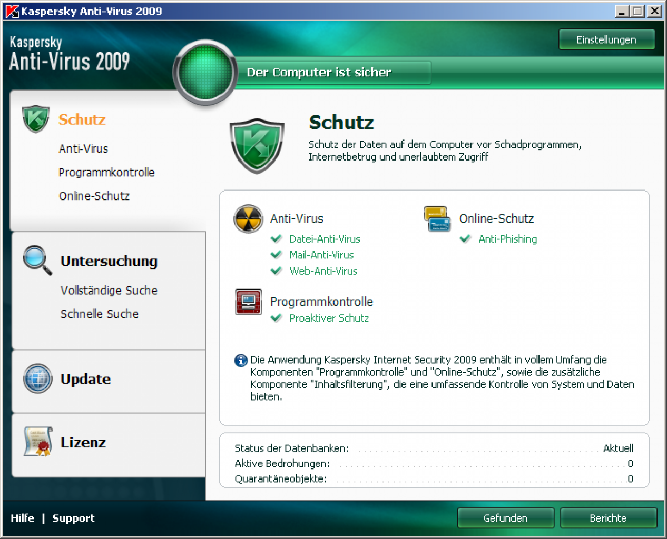The height and width of the screenshot is (539, 667).
Task: Click the large Schutz heading in main panel
Action: tap(341, 123)
